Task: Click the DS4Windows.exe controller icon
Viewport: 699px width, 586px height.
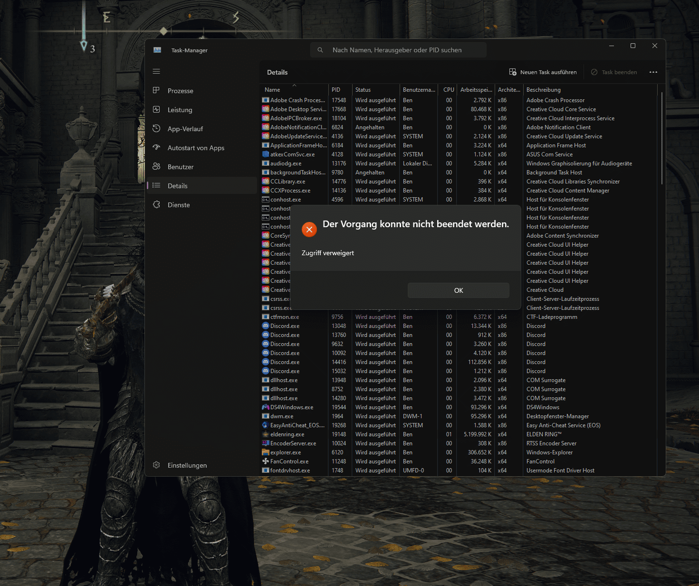Action: pyautogui.click(x=266, y=407)
